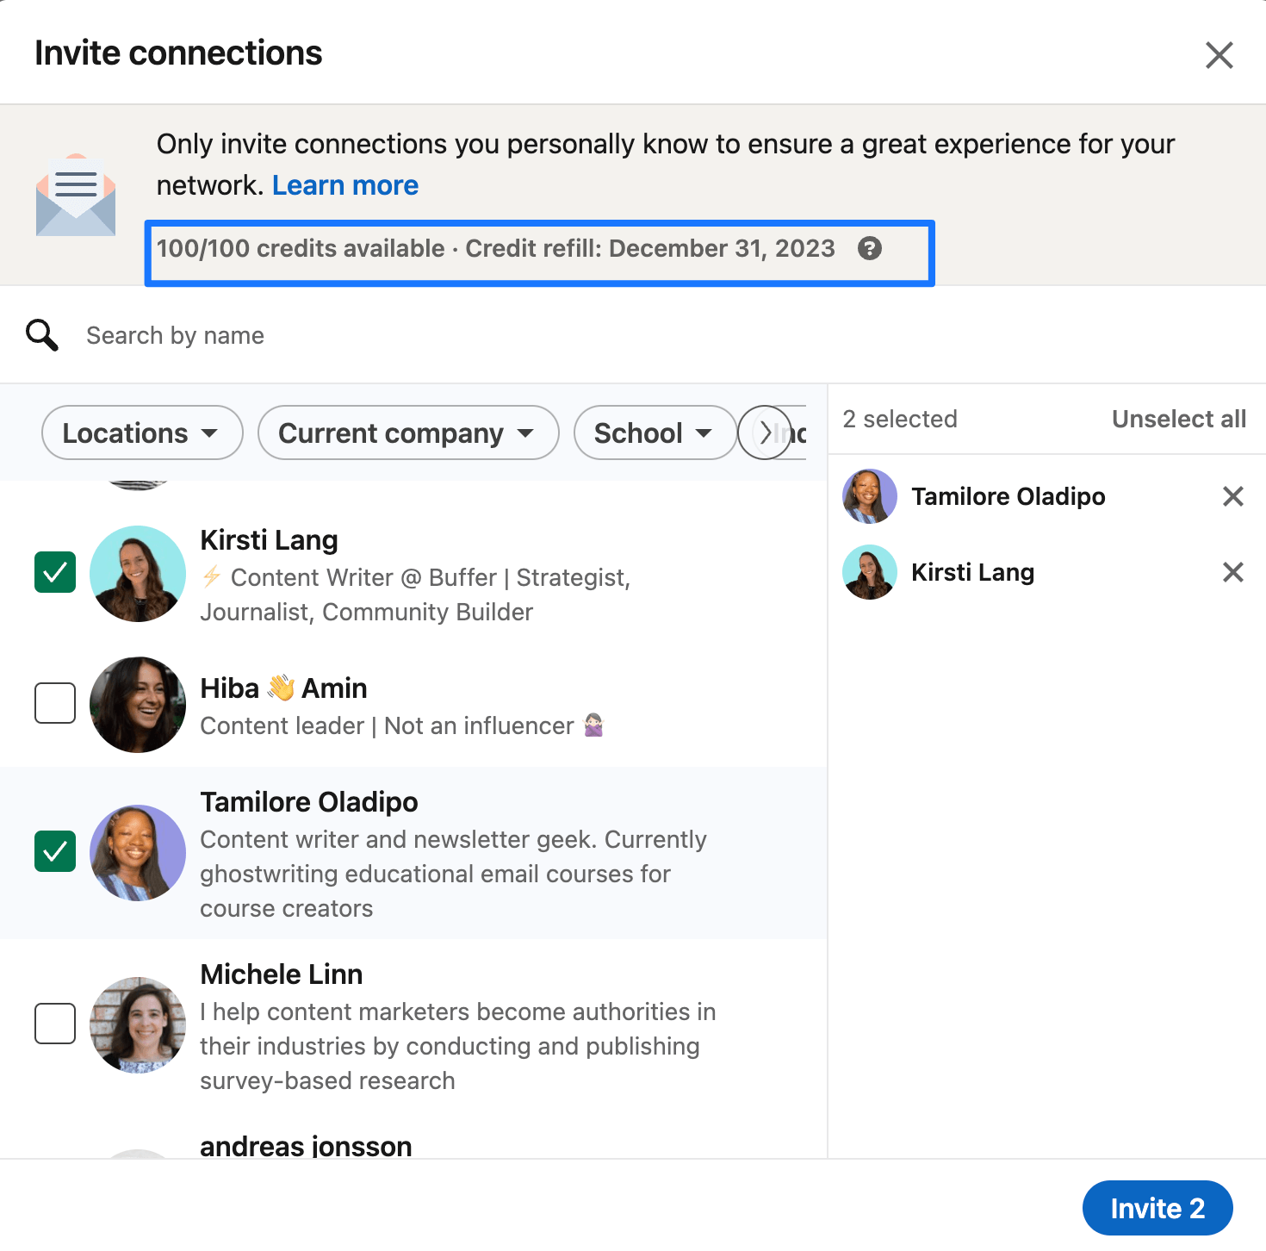Viewport: 1266px width, 1251px height.
Task: Click the envelope invitation icon
Action: coord(76,196)
